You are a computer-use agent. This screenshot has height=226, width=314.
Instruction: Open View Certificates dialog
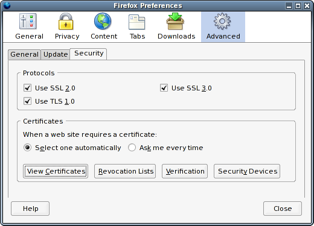point(56,171)
